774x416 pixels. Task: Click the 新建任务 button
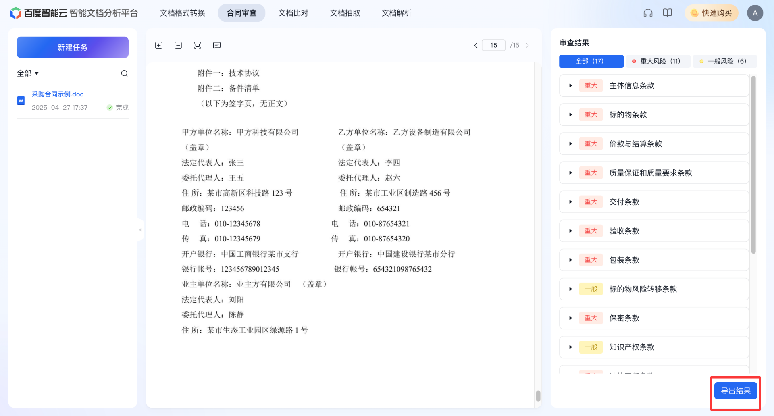(x=73, y=47)
